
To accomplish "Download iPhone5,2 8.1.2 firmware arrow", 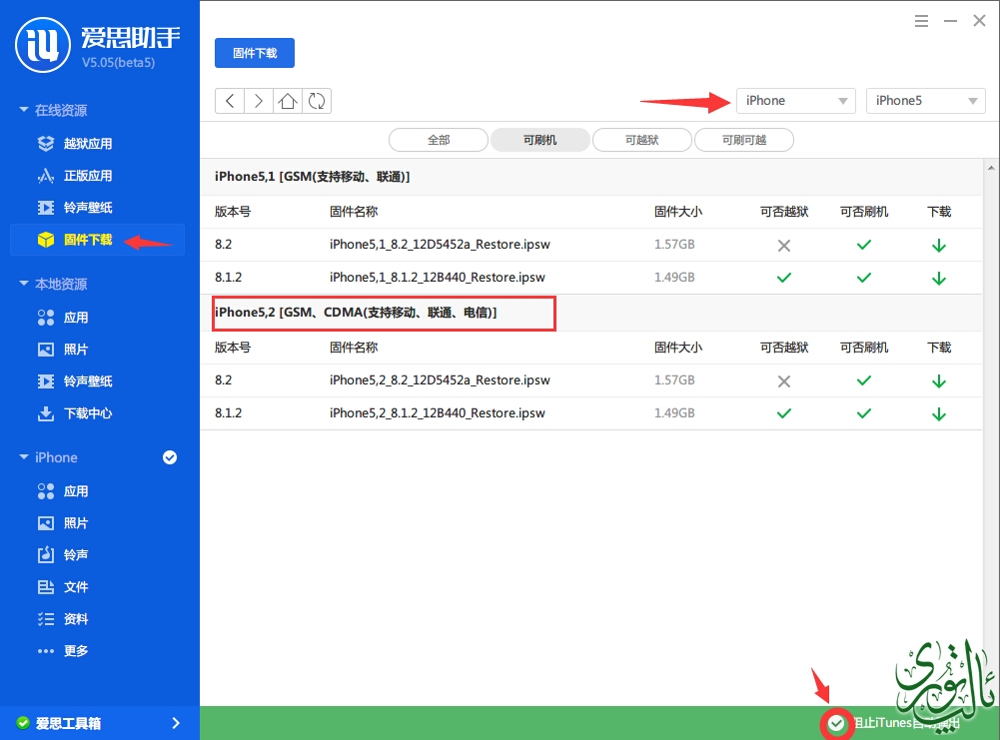I will click(938, 412).
